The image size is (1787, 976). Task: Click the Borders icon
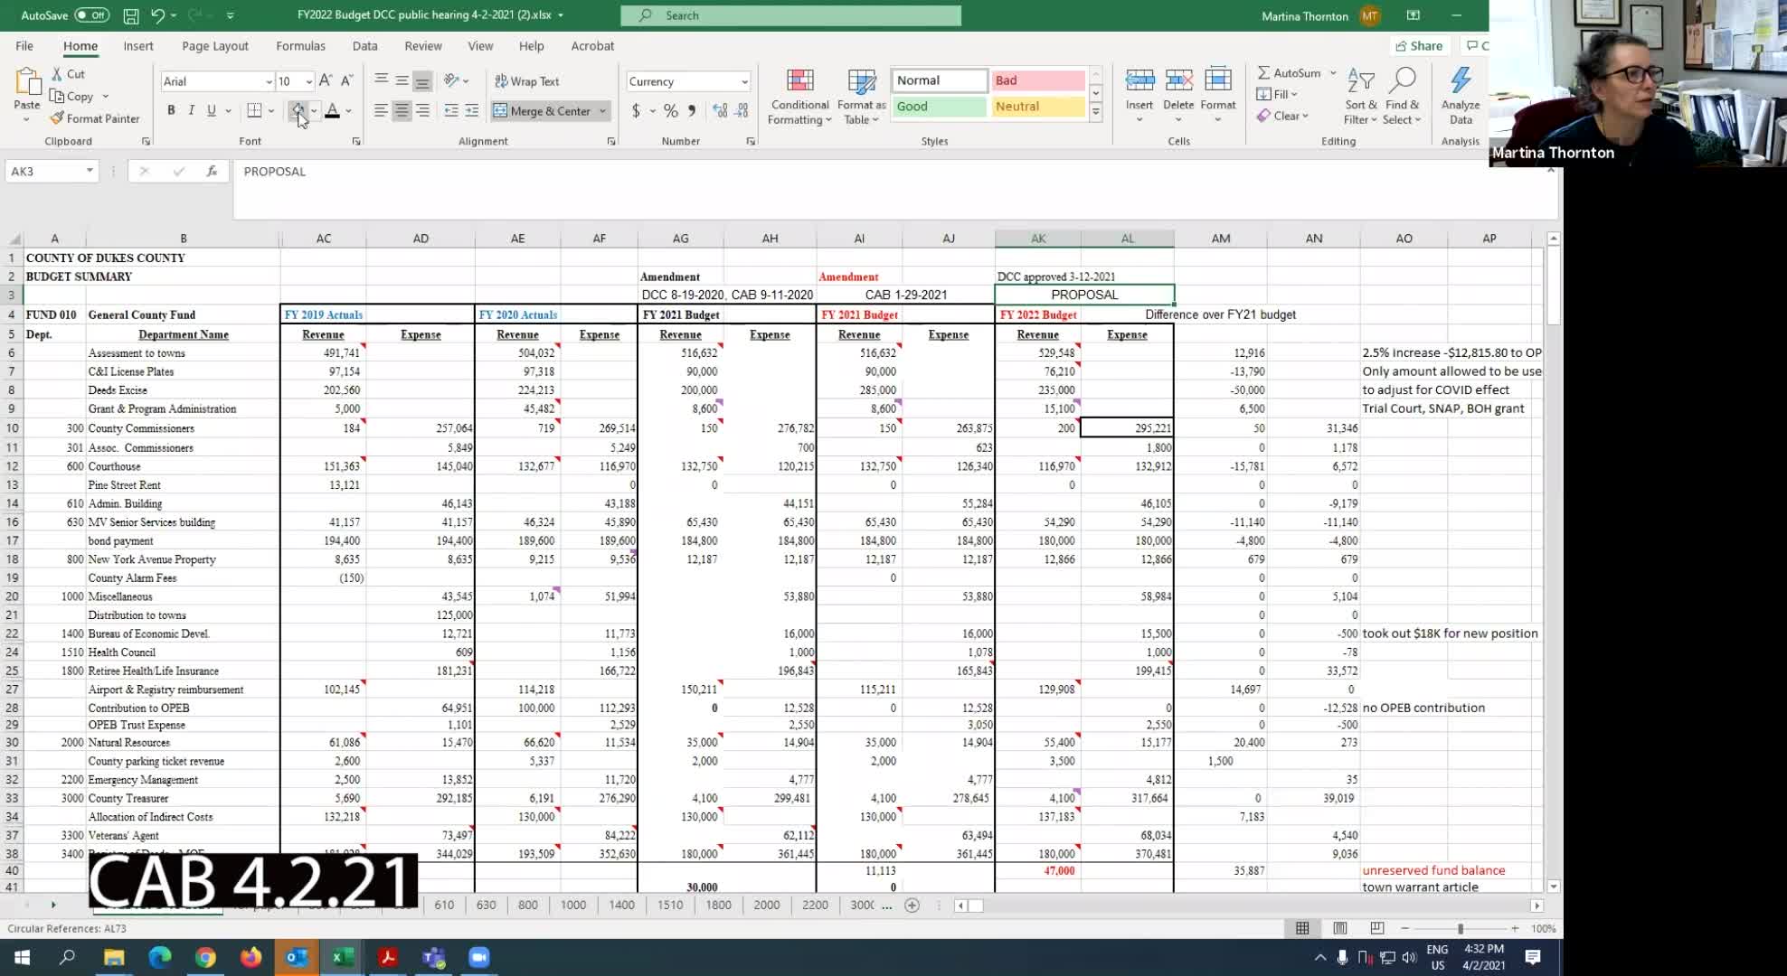click(x=254, y=110)
